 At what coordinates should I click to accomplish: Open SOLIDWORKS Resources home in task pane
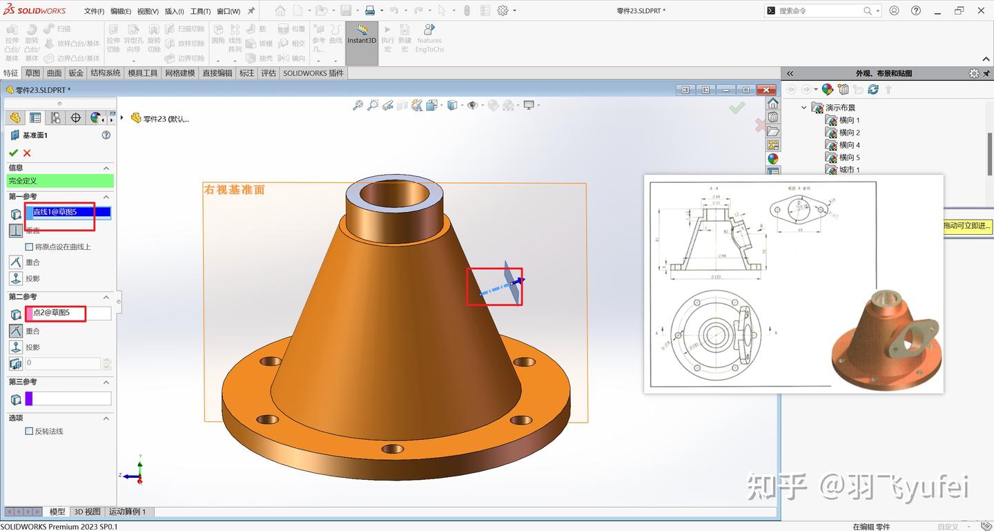coord(773,104)
